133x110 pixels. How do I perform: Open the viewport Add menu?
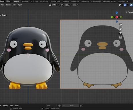pos(14,5)
